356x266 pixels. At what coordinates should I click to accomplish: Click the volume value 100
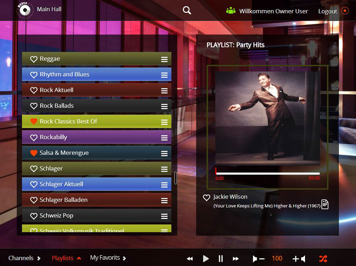click(277, 258)
